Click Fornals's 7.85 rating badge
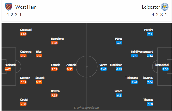The height and width of the screenshot is (111, 172). pos(54,69)
